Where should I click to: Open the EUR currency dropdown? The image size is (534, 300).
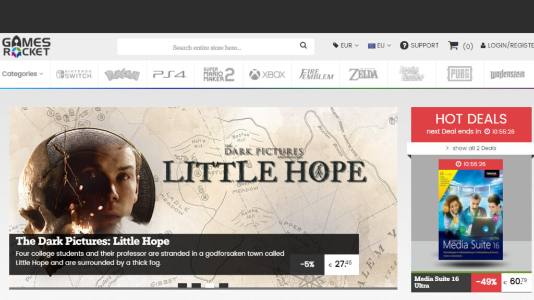(346, 46)
